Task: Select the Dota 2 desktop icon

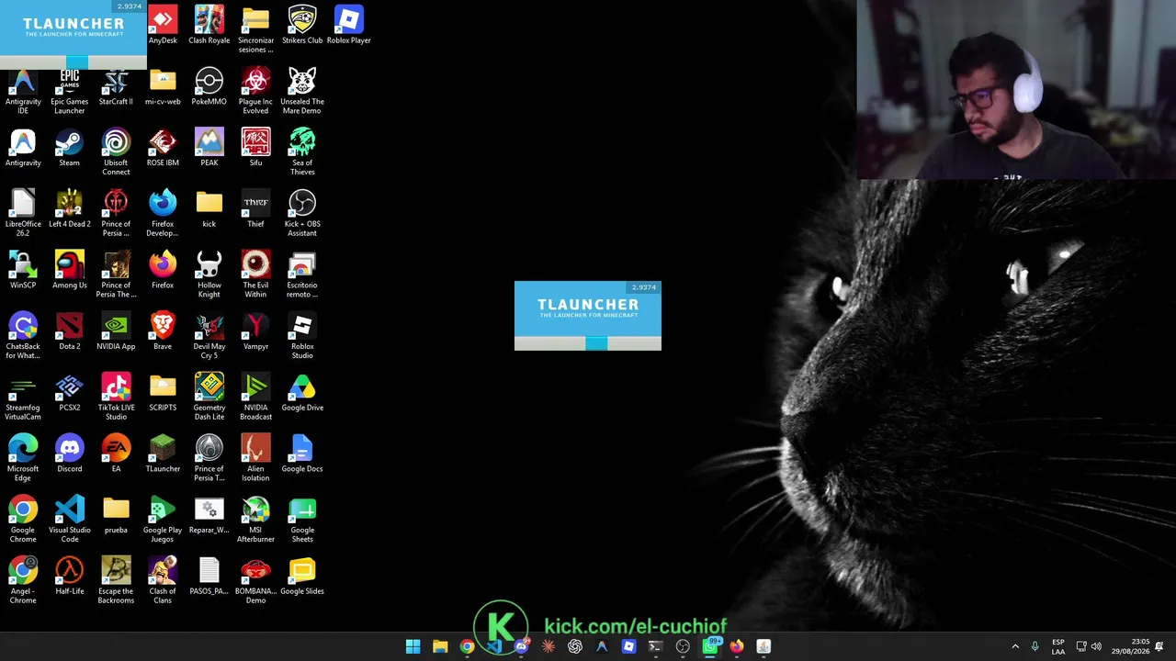Action: (70, 332)
